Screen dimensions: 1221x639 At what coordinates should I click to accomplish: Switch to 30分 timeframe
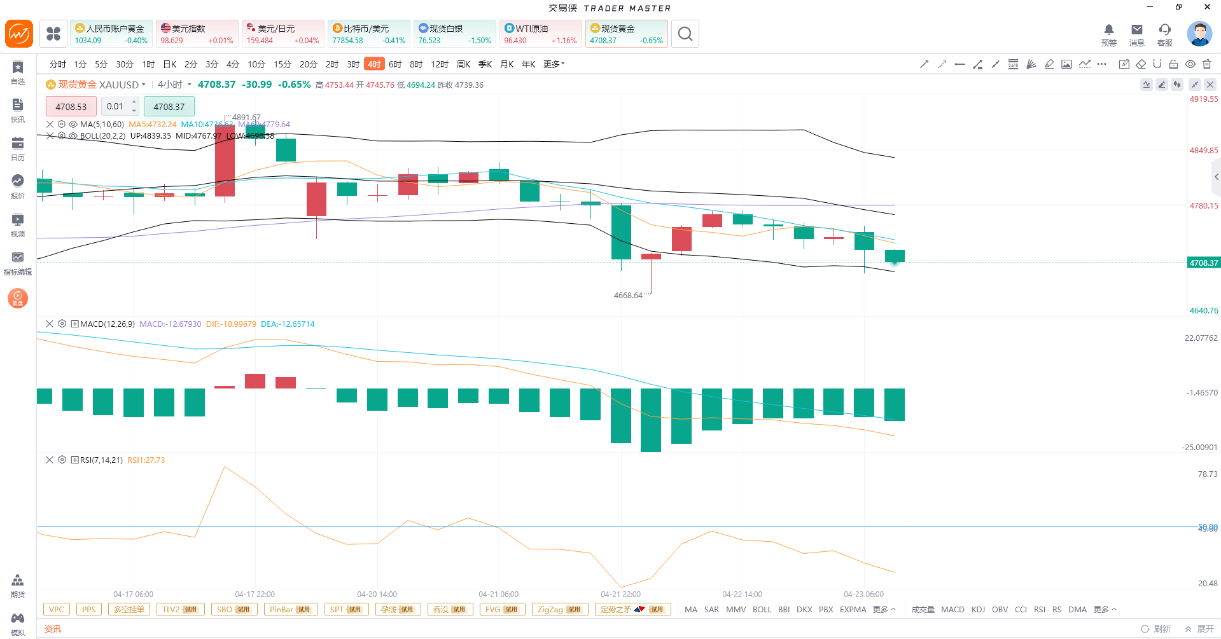125,64
